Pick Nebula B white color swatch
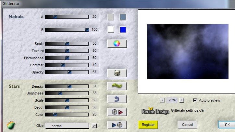The width and height of the screenshot is (235, 132). coord(111,29)
